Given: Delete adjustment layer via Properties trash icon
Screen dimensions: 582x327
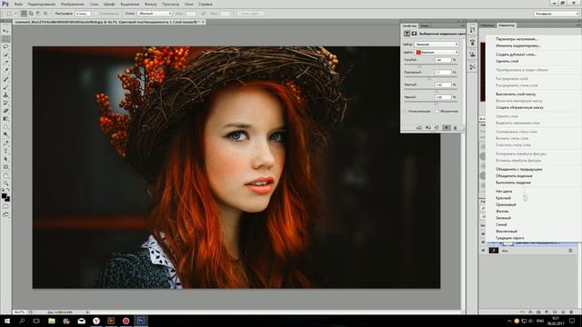Looking at the screenshot, I should 455,127.
